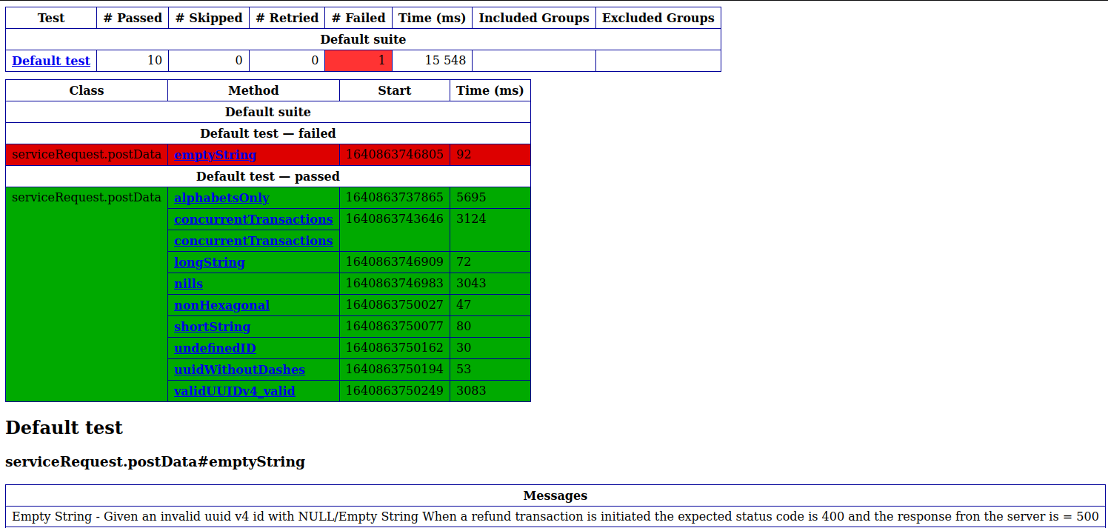
Task: Select the Empty String failure message text
Action: [555, 516]
